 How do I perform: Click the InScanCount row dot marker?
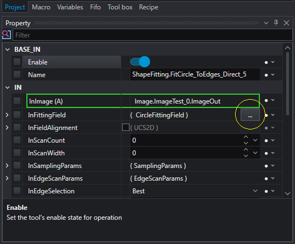point(266,140)
